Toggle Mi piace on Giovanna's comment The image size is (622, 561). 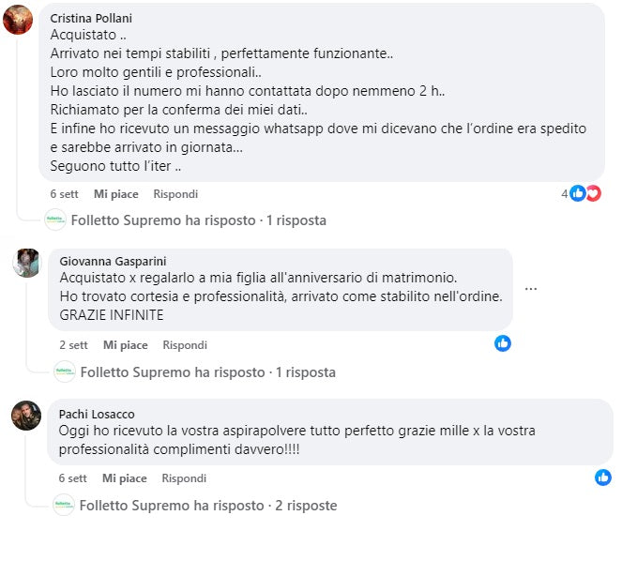[x=125, y=345]
